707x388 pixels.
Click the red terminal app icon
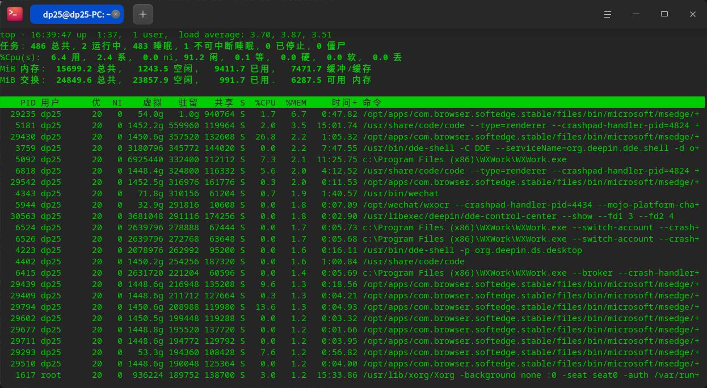[15, 14]
